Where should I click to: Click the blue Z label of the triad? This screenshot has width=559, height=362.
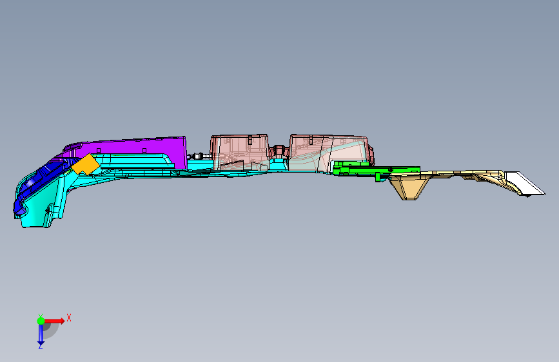pos(40,347)
